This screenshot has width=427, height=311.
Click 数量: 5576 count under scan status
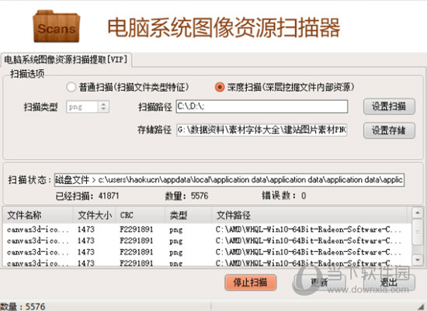[186, 195]
